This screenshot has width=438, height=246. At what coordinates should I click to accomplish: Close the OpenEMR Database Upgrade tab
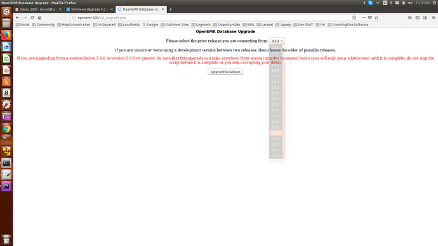click(x=163, y=10)
